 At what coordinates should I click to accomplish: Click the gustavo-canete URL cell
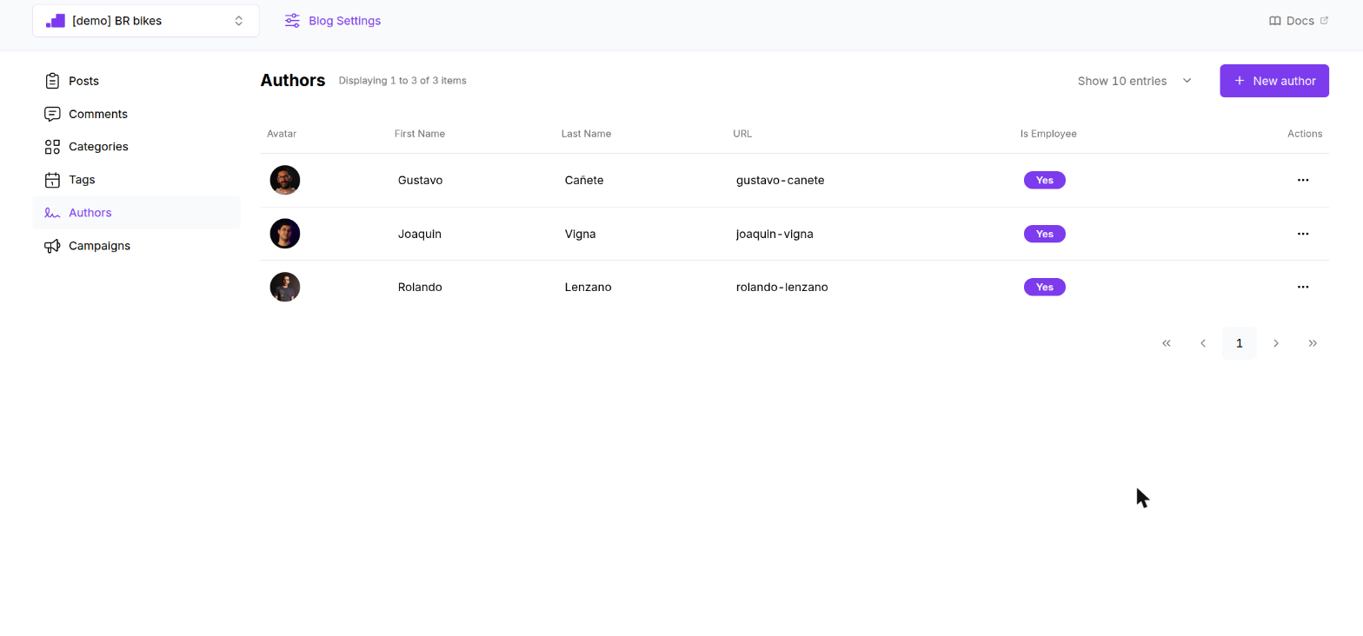point(780,180)
